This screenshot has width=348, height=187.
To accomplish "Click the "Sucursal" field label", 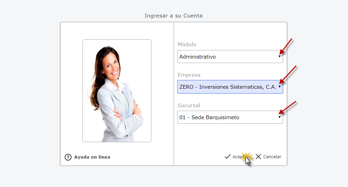I will tap(189, 105).
